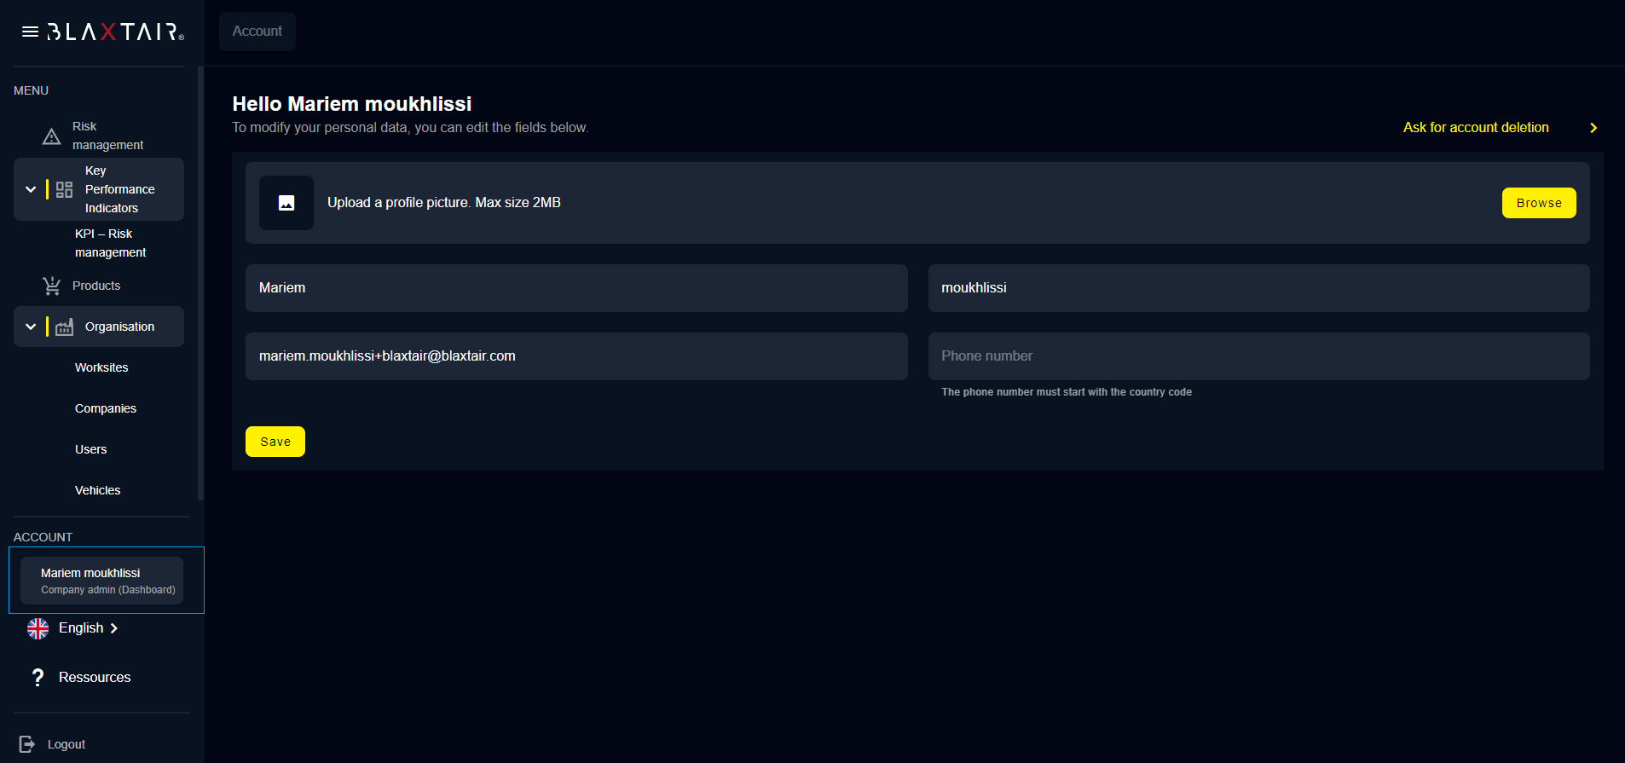Click the Key Performance Indicators dashboard icon
The height and width of the screenshot is (763, 1625).
(64, 189)
